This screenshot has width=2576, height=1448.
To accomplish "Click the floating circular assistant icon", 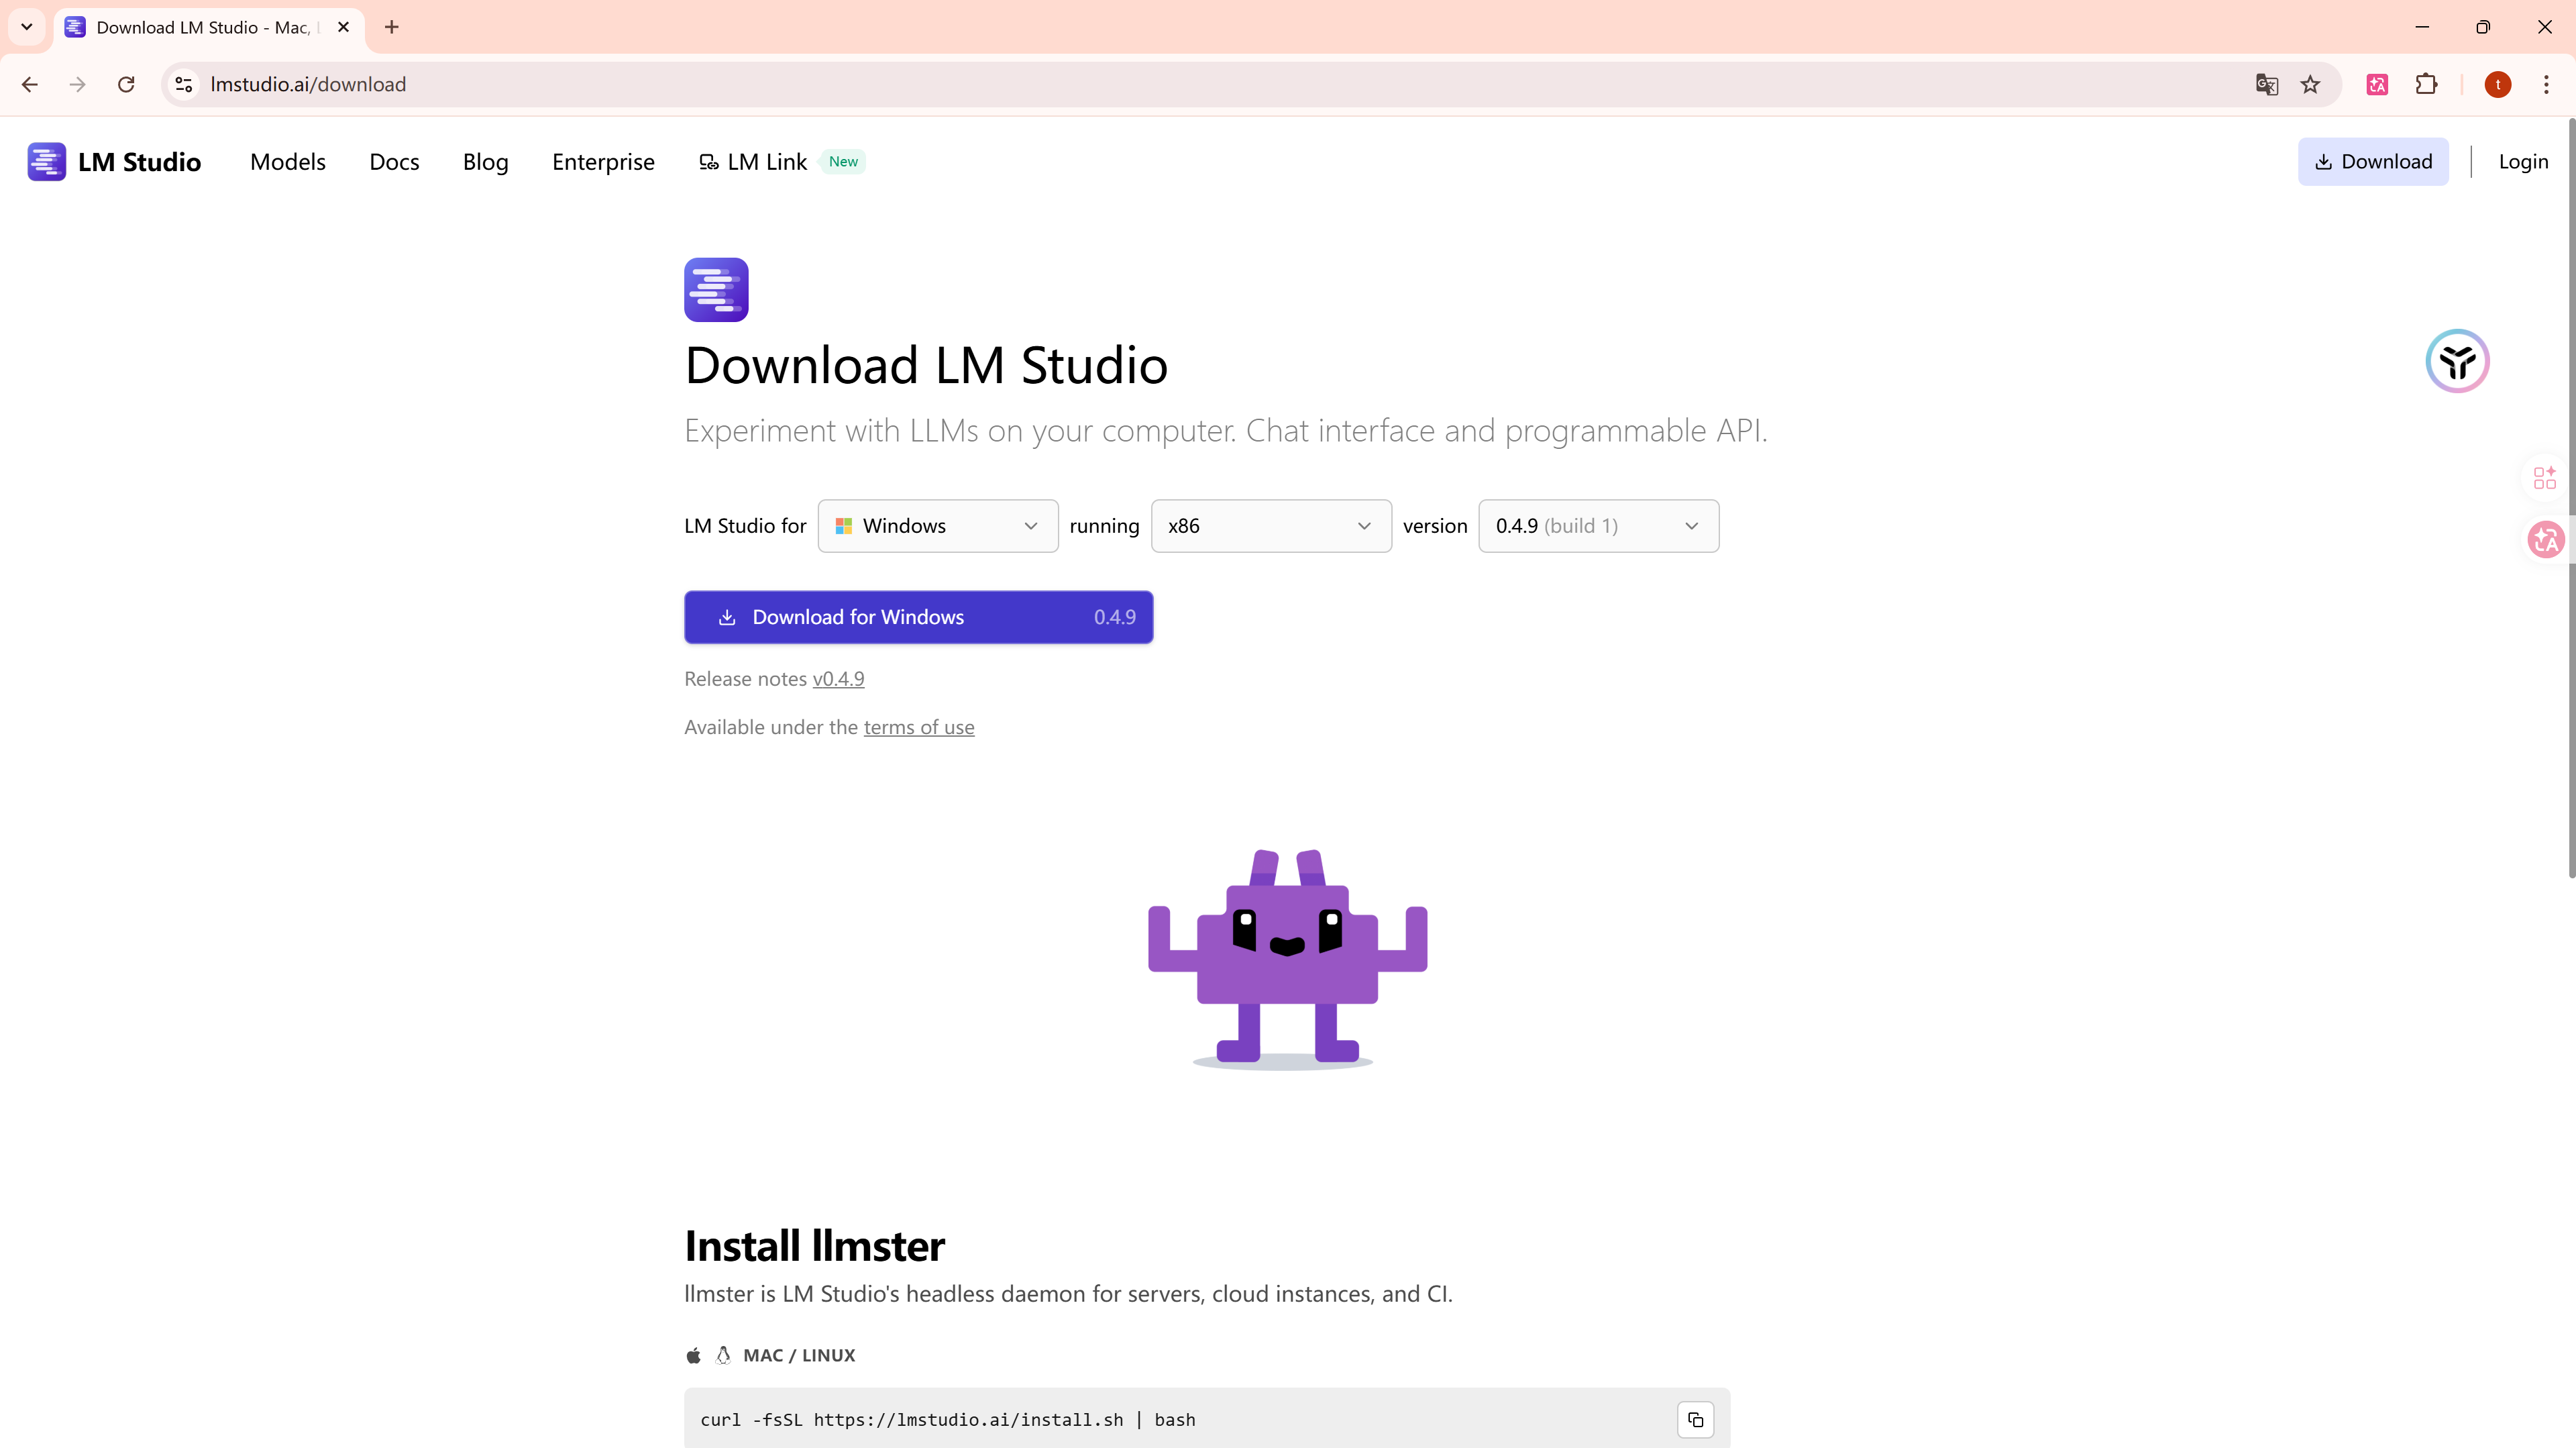I will click(2457, 361).
